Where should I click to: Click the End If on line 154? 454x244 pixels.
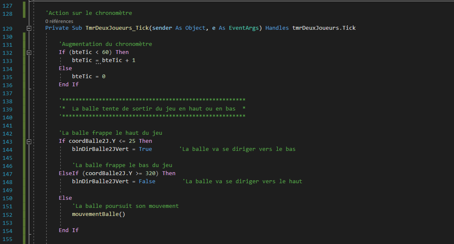68,230
